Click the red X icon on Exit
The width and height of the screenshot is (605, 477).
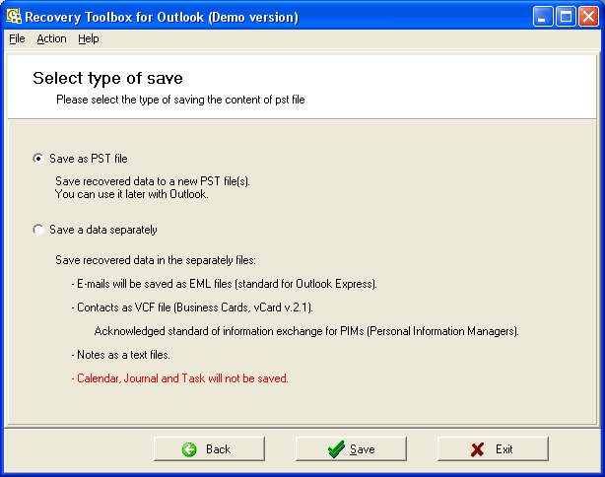(x=478, y=449)
